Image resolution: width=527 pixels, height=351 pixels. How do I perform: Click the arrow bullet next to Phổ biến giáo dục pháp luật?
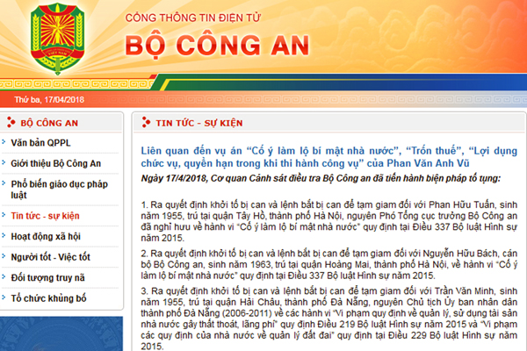pos(4,183)
